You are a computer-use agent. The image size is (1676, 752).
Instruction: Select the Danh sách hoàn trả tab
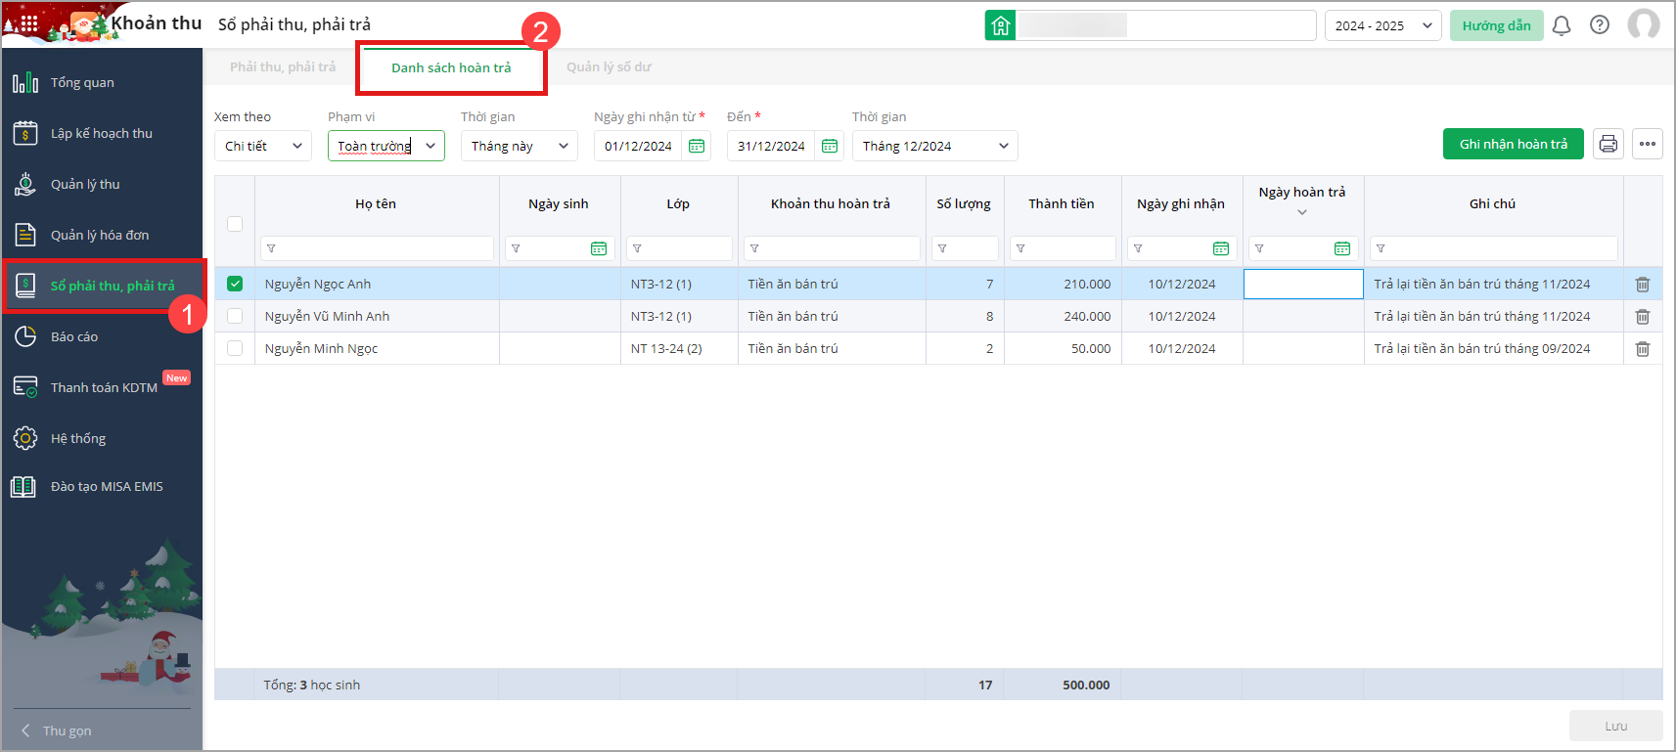451,67
